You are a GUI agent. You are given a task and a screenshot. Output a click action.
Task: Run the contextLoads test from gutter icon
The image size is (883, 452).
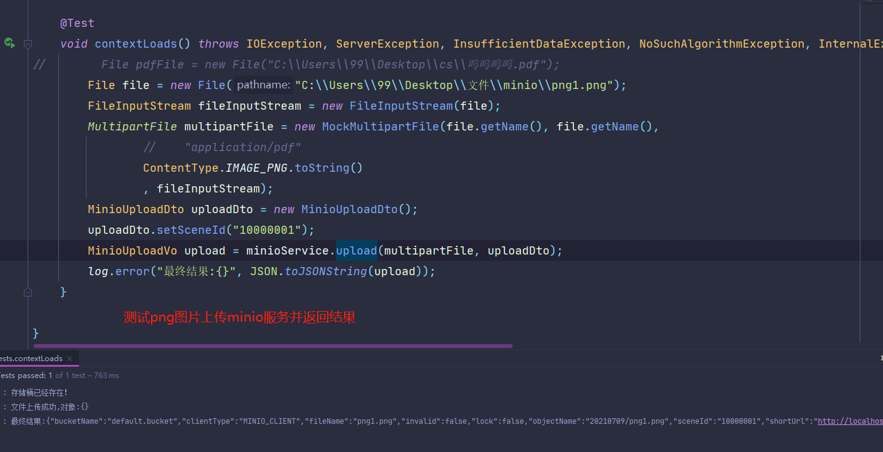9,43
